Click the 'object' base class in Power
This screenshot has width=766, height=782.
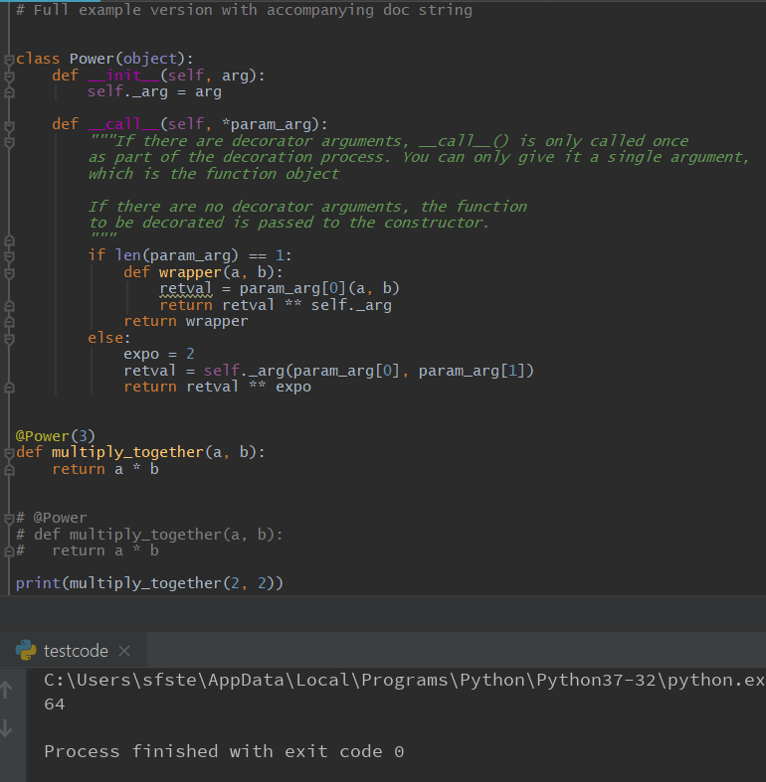pyautogui.click(x=150, y=59)
